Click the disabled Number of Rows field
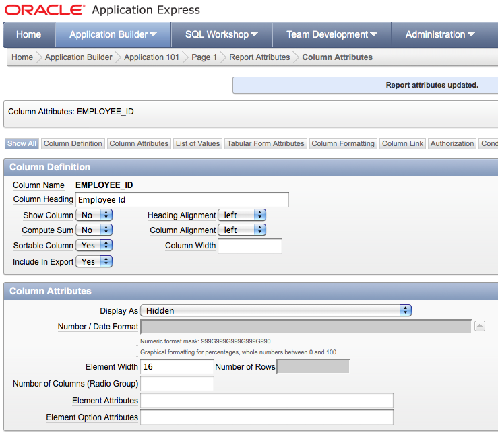The image size is (498, 435). [x=313, y=367]
